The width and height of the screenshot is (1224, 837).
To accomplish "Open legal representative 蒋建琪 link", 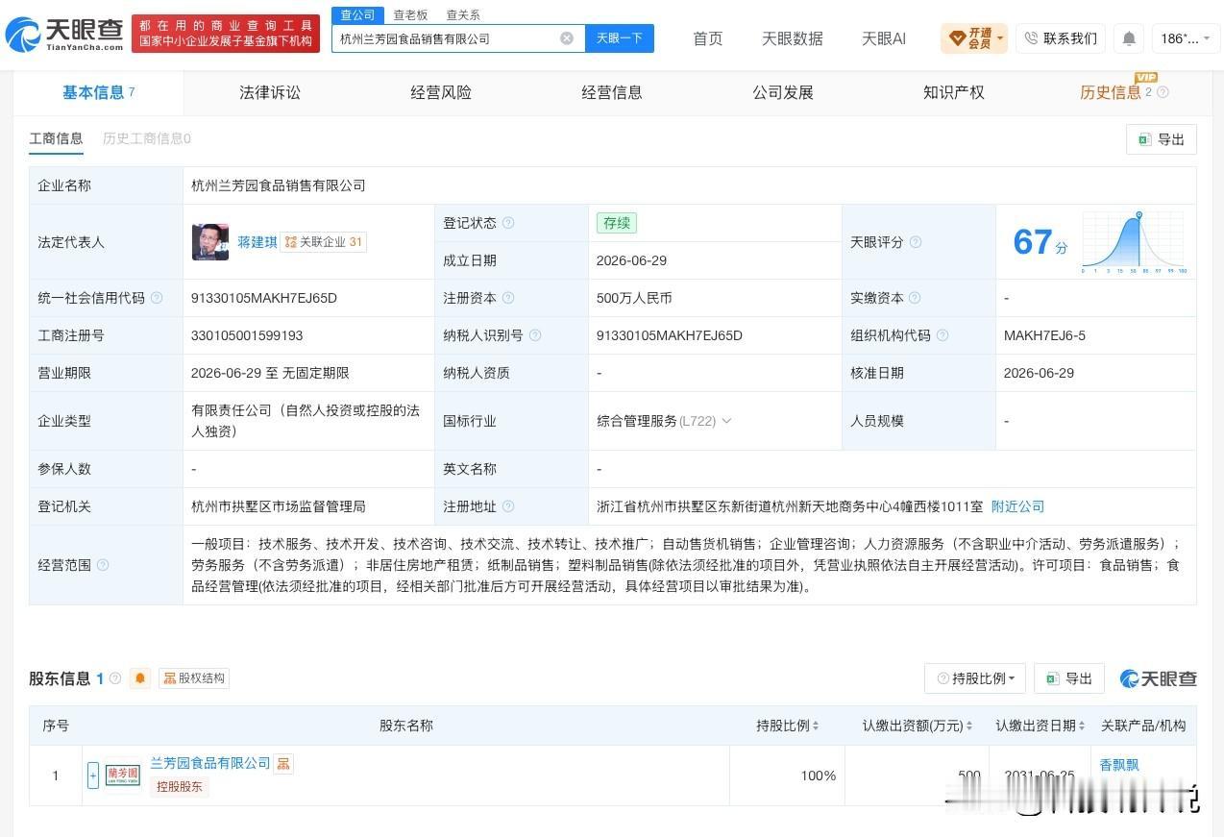I will pyautogui.click(x=257, y=242).
